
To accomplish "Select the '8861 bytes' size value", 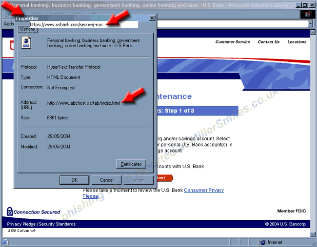I will click(x=58, y=117).
